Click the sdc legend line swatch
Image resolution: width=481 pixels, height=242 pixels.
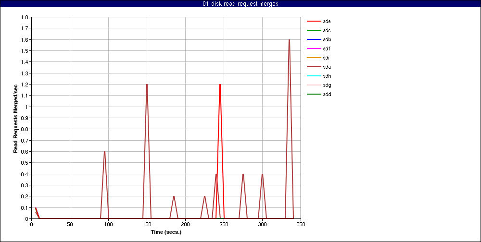[314, 30]
